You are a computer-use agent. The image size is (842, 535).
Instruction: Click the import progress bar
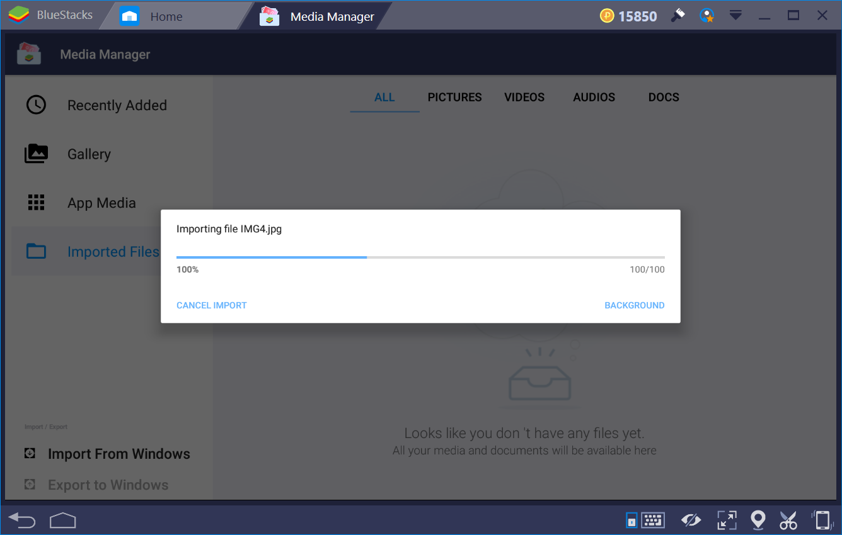[420, 257]
